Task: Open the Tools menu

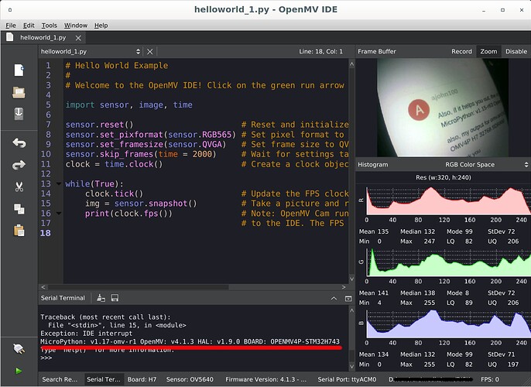Action: point(50,26)
